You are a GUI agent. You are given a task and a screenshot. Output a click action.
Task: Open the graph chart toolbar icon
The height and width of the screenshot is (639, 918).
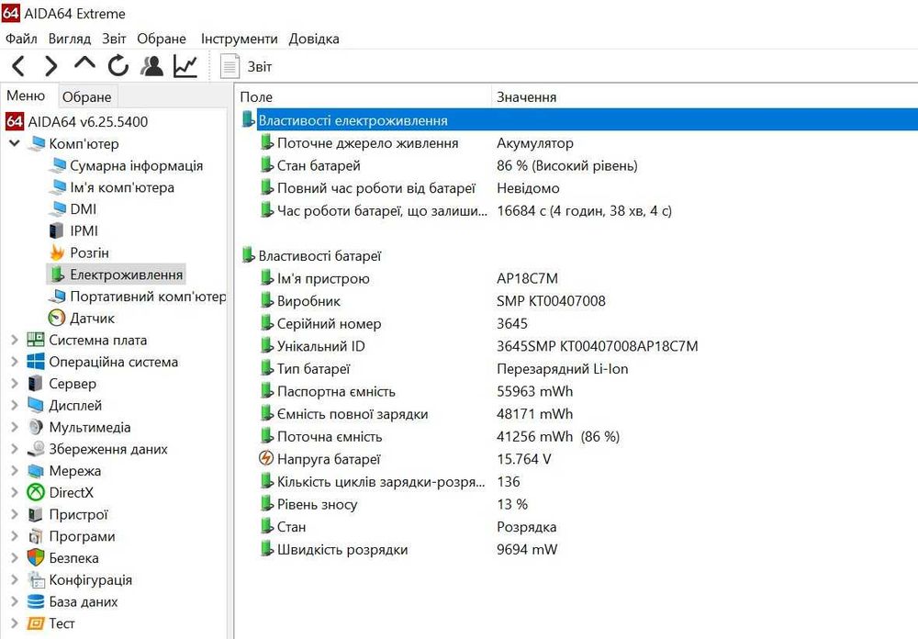pyautogui.click(x=185, y=65)
